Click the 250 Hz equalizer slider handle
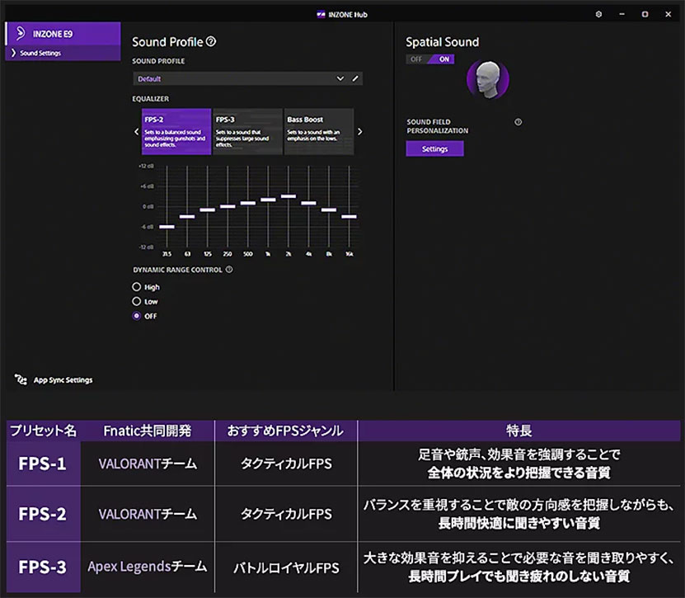Image resolution: width=685 pixels, height=598 pixels. 228,206
